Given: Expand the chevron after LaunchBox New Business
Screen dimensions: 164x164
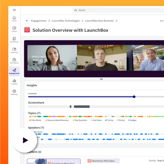Looking at the screenshot, I should click(x=117, y=21).
